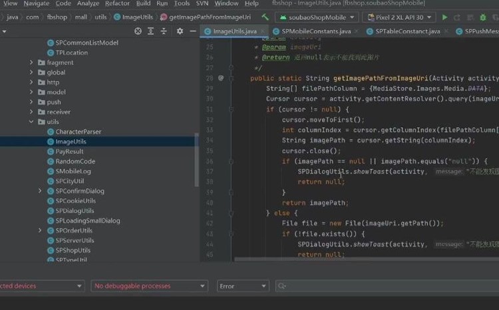Click the Make Project hammer icon
Image resolution: width=499 pixels, height=310 pixels.
tap(265, 17)
